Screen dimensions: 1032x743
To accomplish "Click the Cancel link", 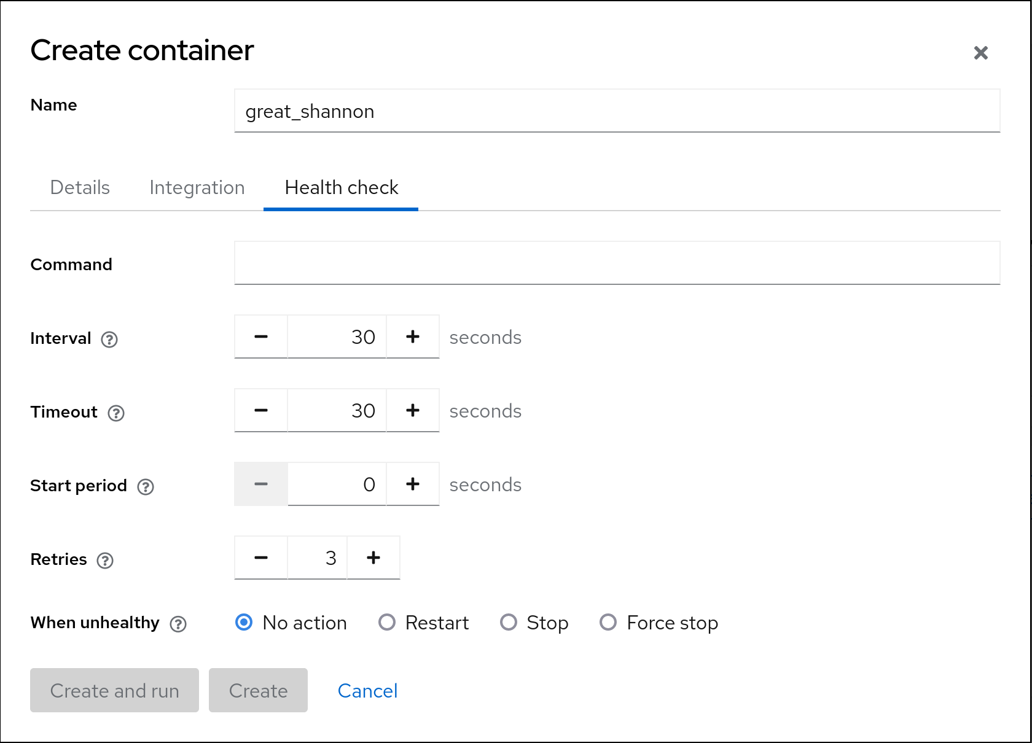I will point(367,691).
